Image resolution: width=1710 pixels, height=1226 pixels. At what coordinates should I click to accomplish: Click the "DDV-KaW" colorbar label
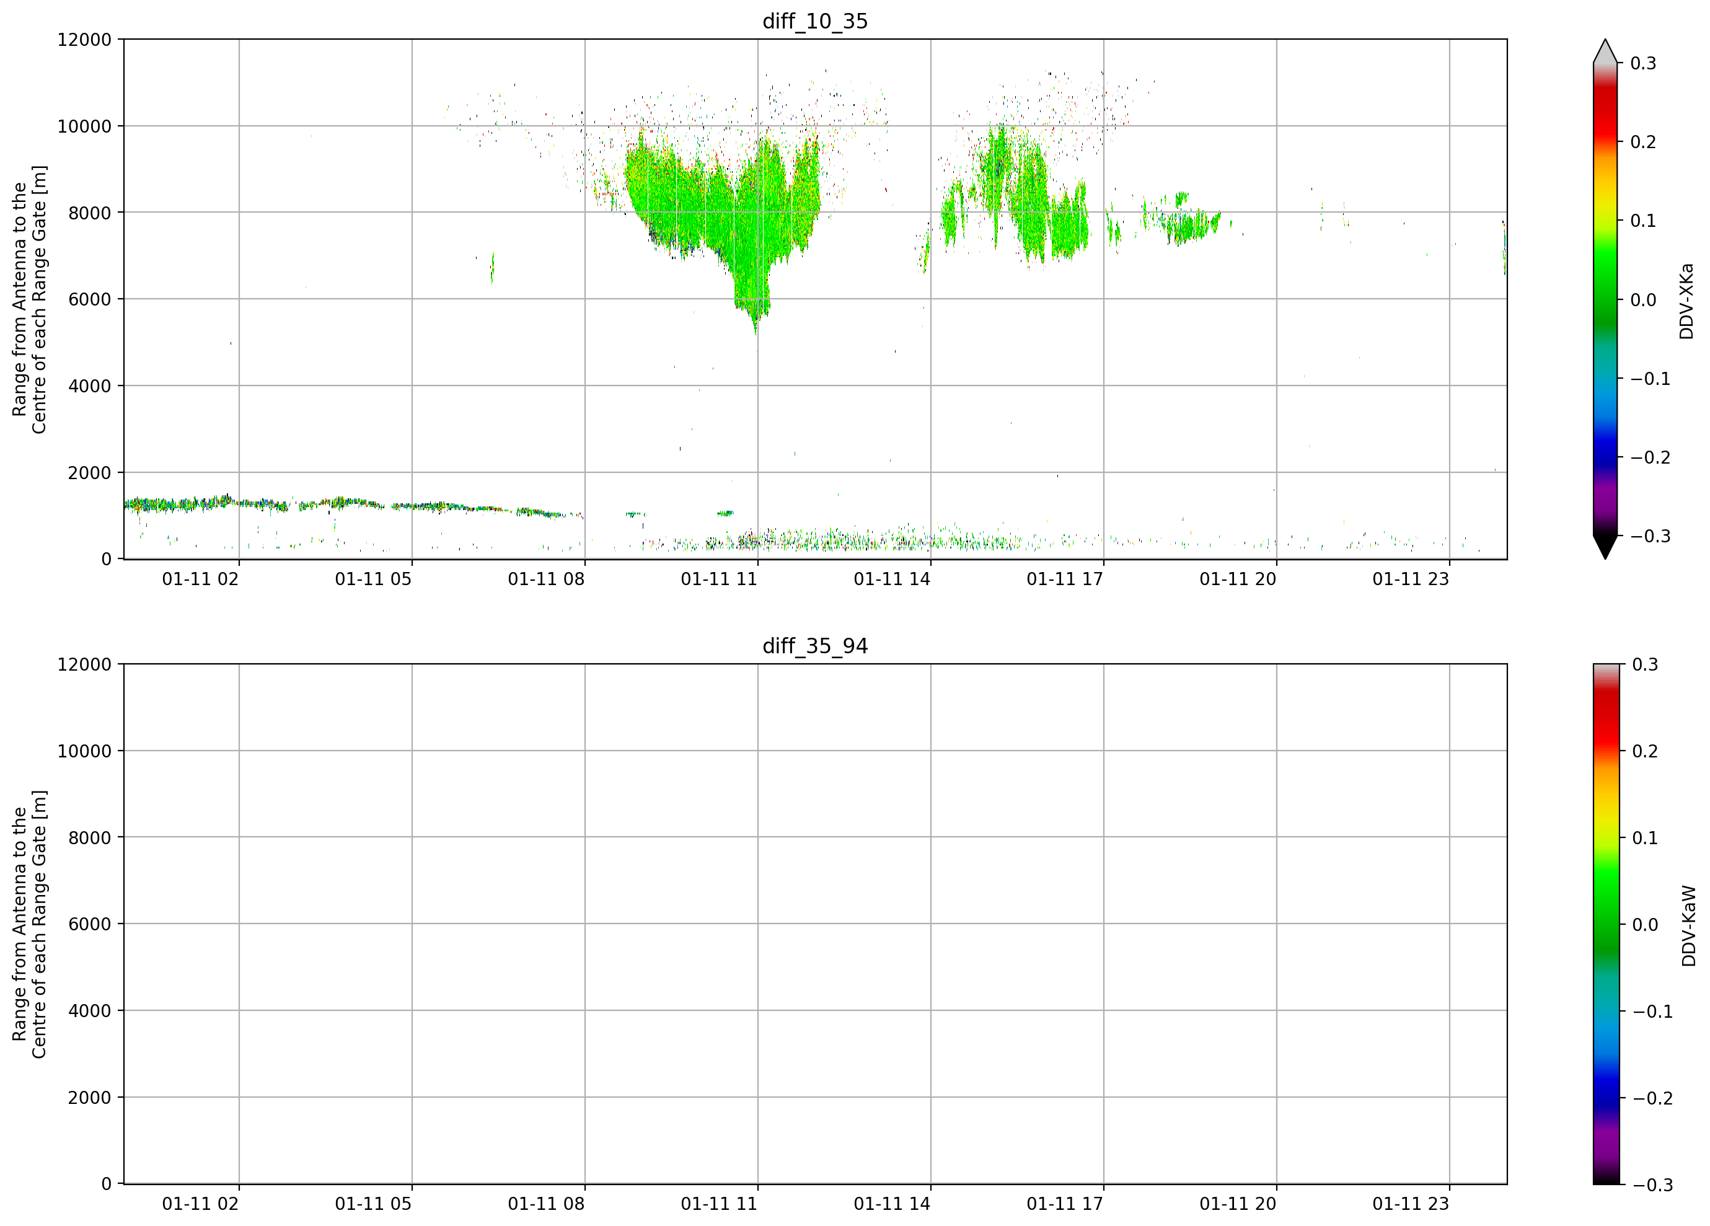pyautogui.click(x=1689, y=926)
